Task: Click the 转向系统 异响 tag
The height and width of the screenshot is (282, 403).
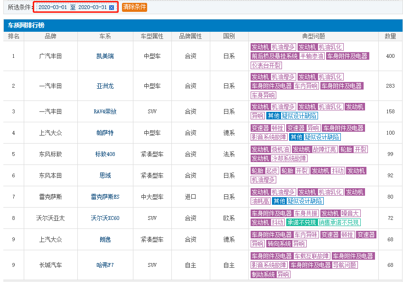Action: 286,243
